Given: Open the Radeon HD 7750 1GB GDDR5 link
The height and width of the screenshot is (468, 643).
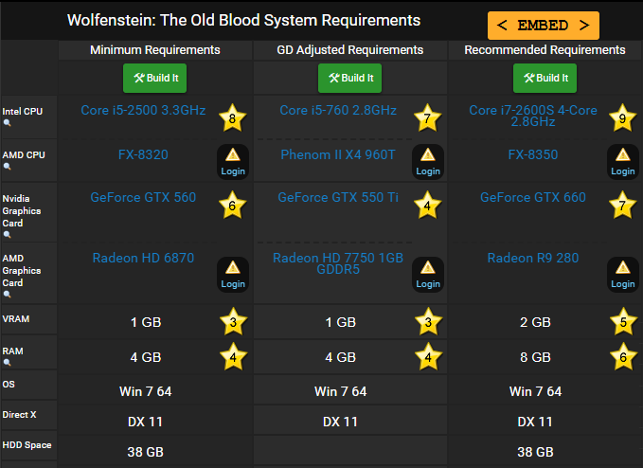Looking at the screenshot, I should (338, 263).
